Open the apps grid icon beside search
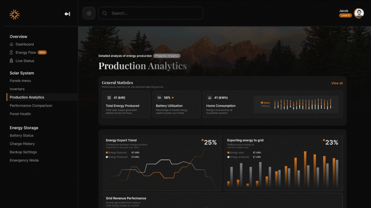 tap(89, 13)
